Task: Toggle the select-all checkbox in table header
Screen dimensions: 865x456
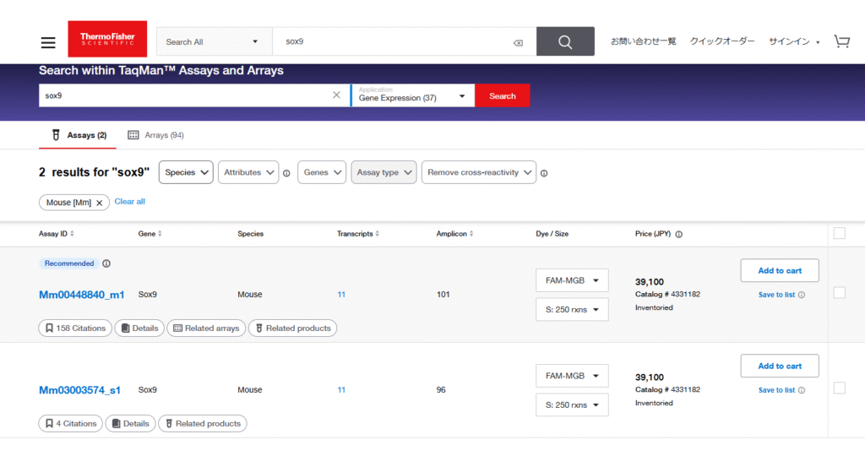Action: click(839, 234)
